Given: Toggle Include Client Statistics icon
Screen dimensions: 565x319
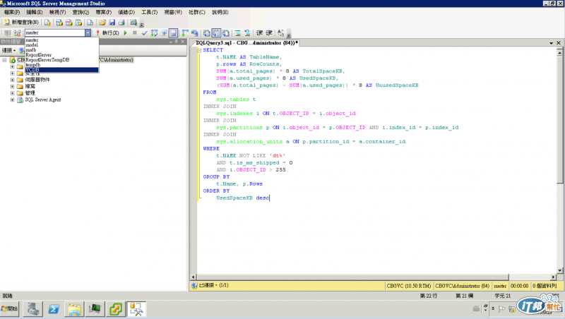Looking at the screenshot, I should pyautogui.click(x=195, y=32).
